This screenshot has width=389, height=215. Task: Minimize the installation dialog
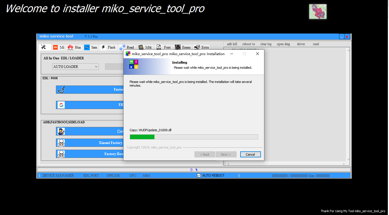(x=232, y=54)
